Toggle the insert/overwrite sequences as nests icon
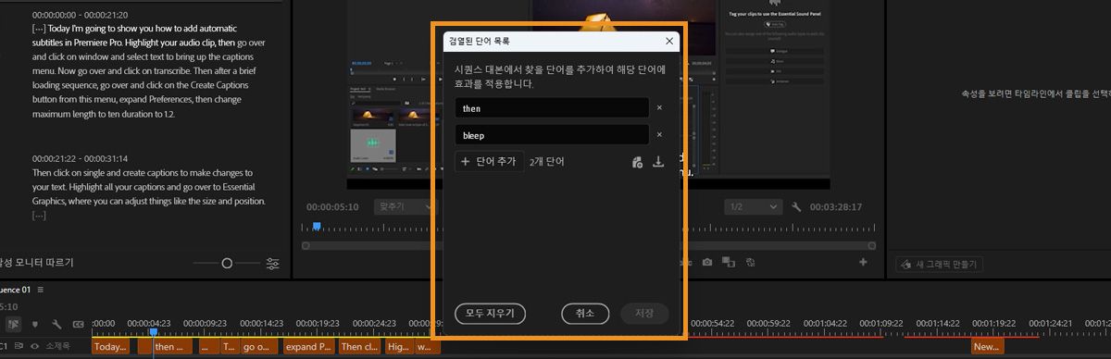This screenshot has height=359, width=1111. coord(13,324)
